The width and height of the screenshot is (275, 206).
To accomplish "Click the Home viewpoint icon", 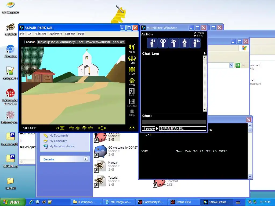I will pyautogui.click(x=132, y=82).
